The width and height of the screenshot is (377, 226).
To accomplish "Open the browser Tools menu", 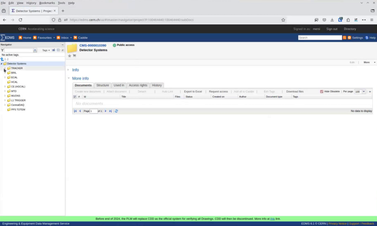I will pos(61,3).
